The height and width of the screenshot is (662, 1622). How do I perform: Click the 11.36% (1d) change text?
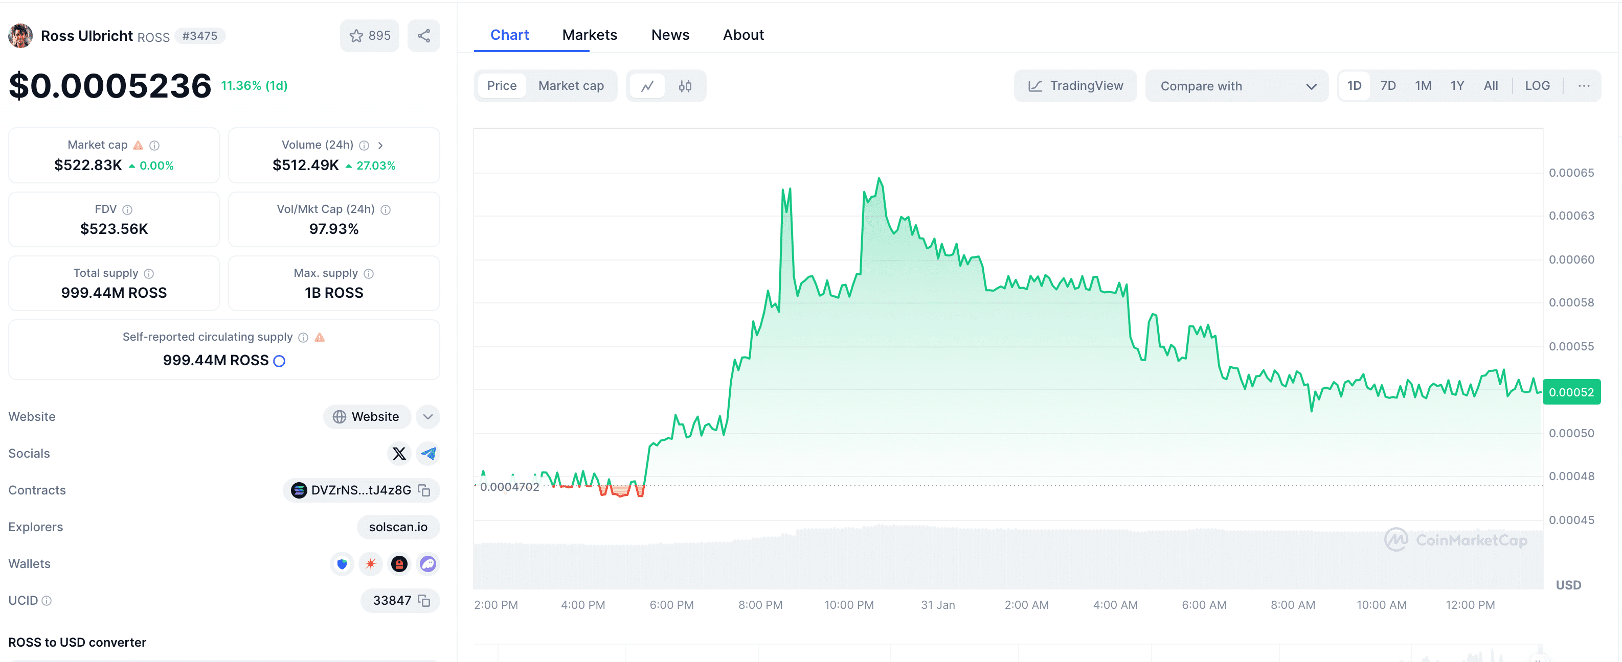(254, 86)
